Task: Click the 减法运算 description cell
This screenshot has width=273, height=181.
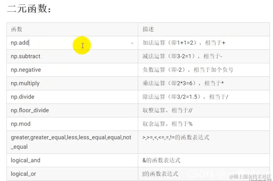Action: click(x=204, y=56)
